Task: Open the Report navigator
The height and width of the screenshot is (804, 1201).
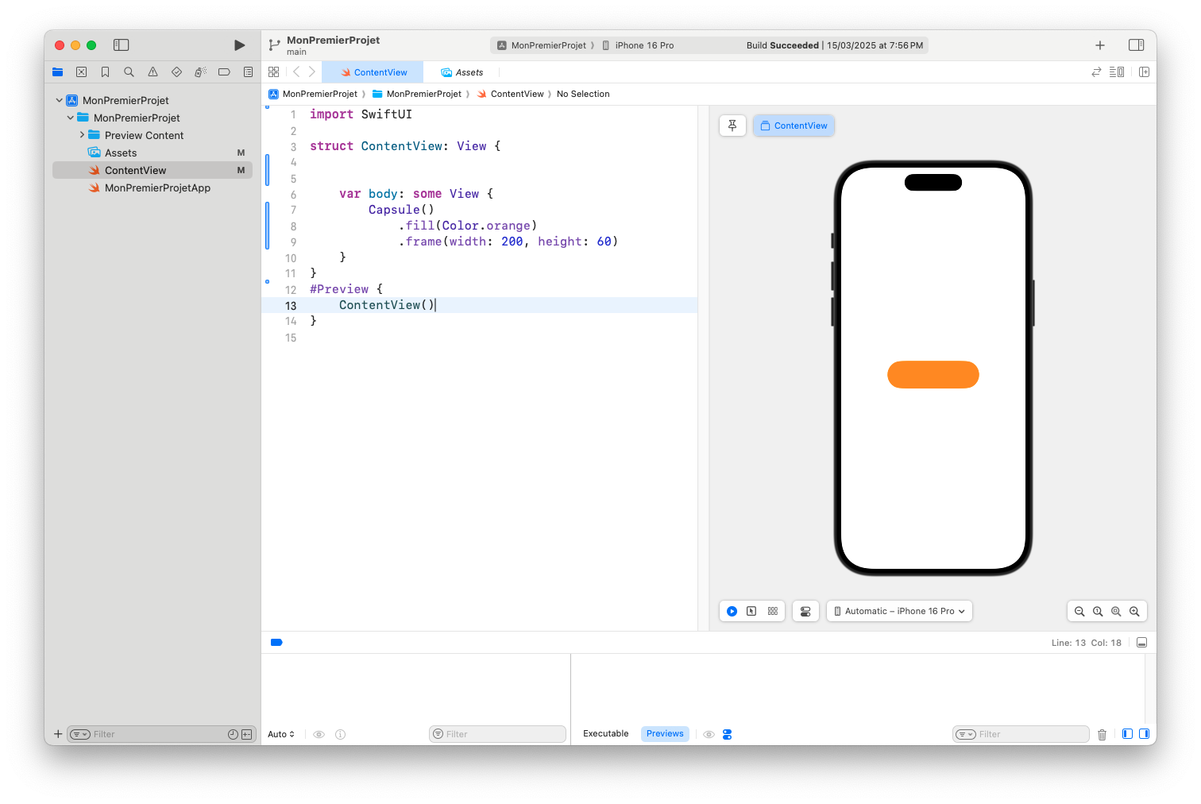Action: pos(248,72)
